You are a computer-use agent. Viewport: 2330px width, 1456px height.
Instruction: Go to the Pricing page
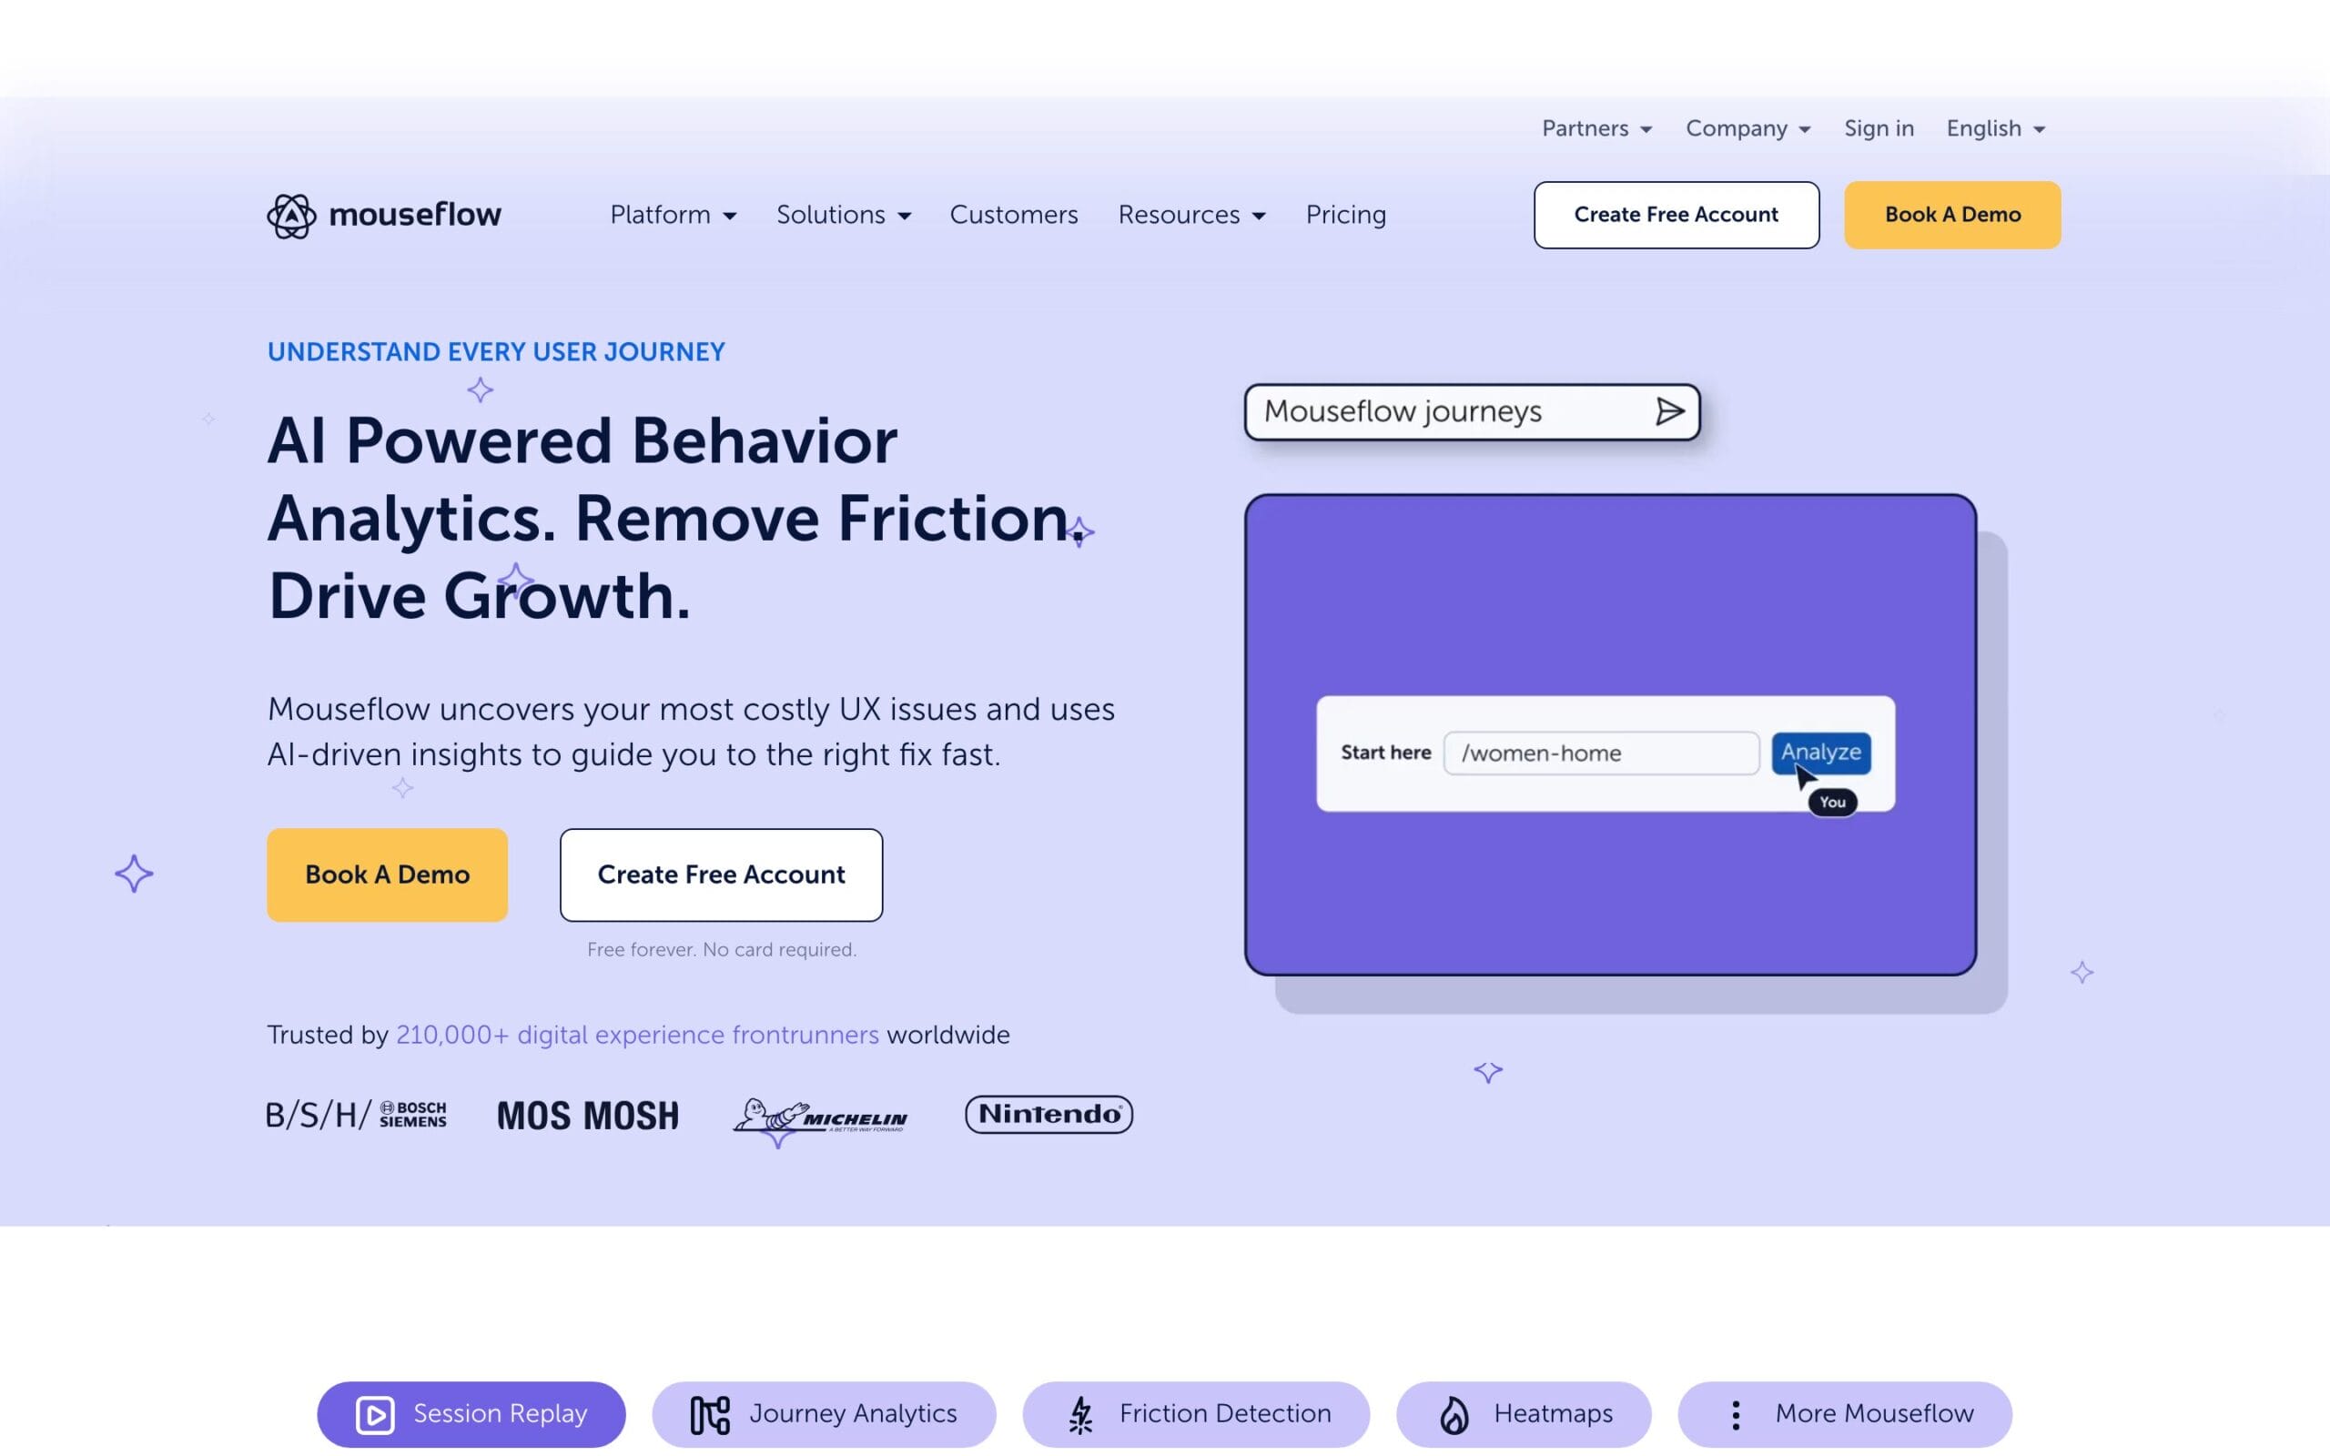[1345, 215]
